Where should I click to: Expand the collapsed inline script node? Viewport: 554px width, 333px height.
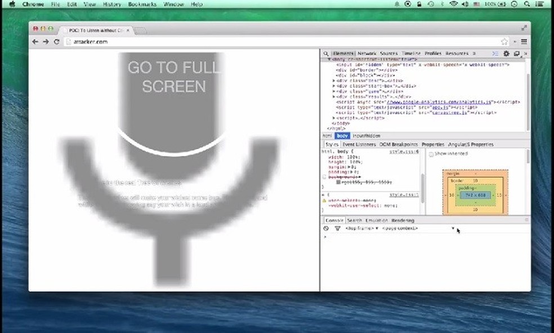tap(333, 118)
